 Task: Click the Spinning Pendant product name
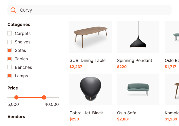coord(135,61)
